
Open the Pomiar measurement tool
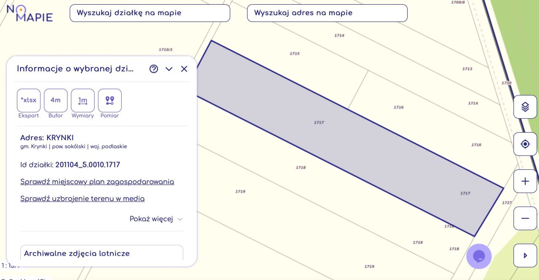(x=109, y=100)
